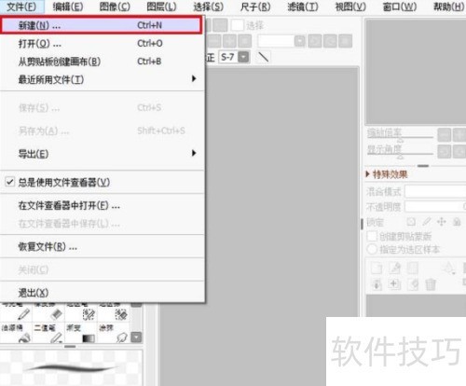Click the clear layer icon
This screenshot has height=386, width=466.
413,284
